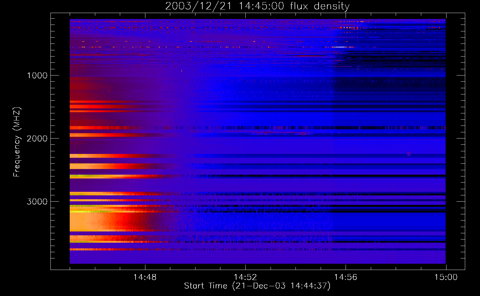Viewport: 480px width, 296px height.
Task: Click the 2000 frequency tick label
Action: [37, 139]
